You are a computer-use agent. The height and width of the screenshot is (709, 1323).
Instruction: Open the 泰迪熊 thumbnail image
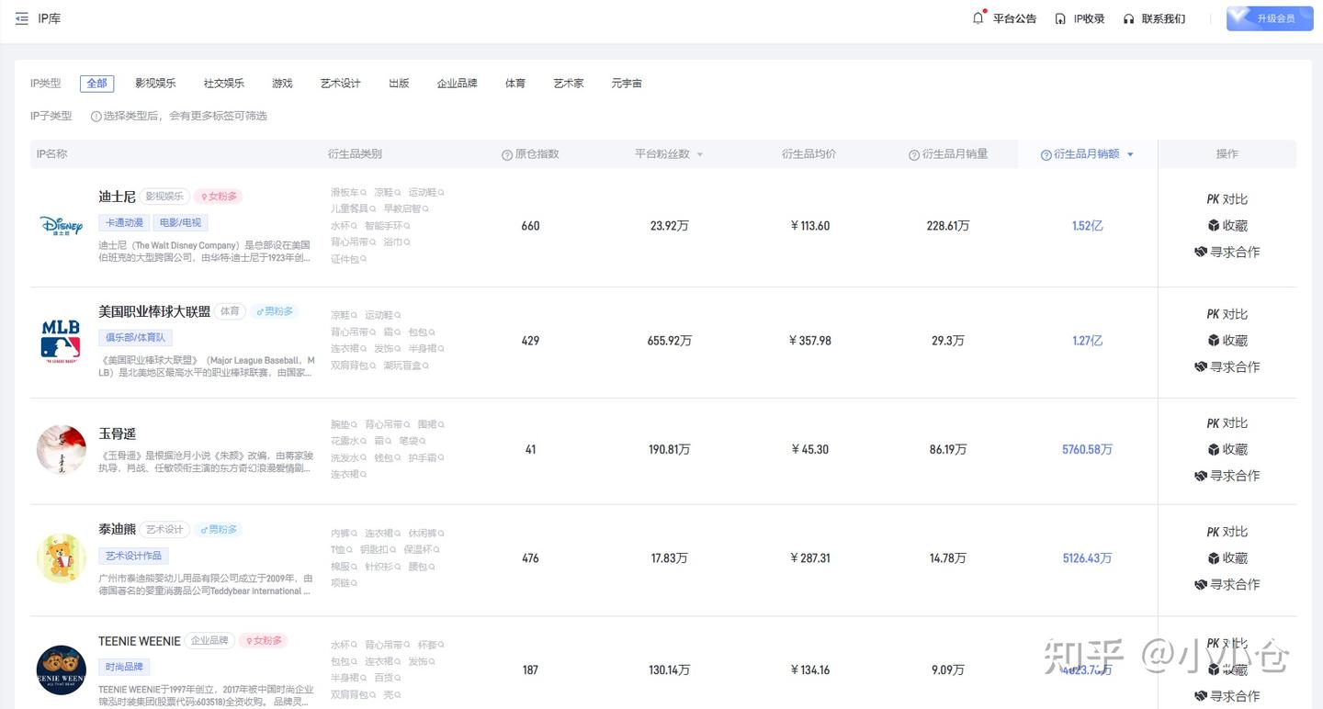point(61,558)
